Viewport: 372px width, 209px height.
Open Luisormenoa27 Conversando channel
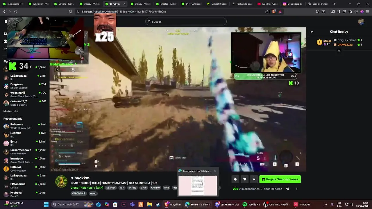coord(25,152)
